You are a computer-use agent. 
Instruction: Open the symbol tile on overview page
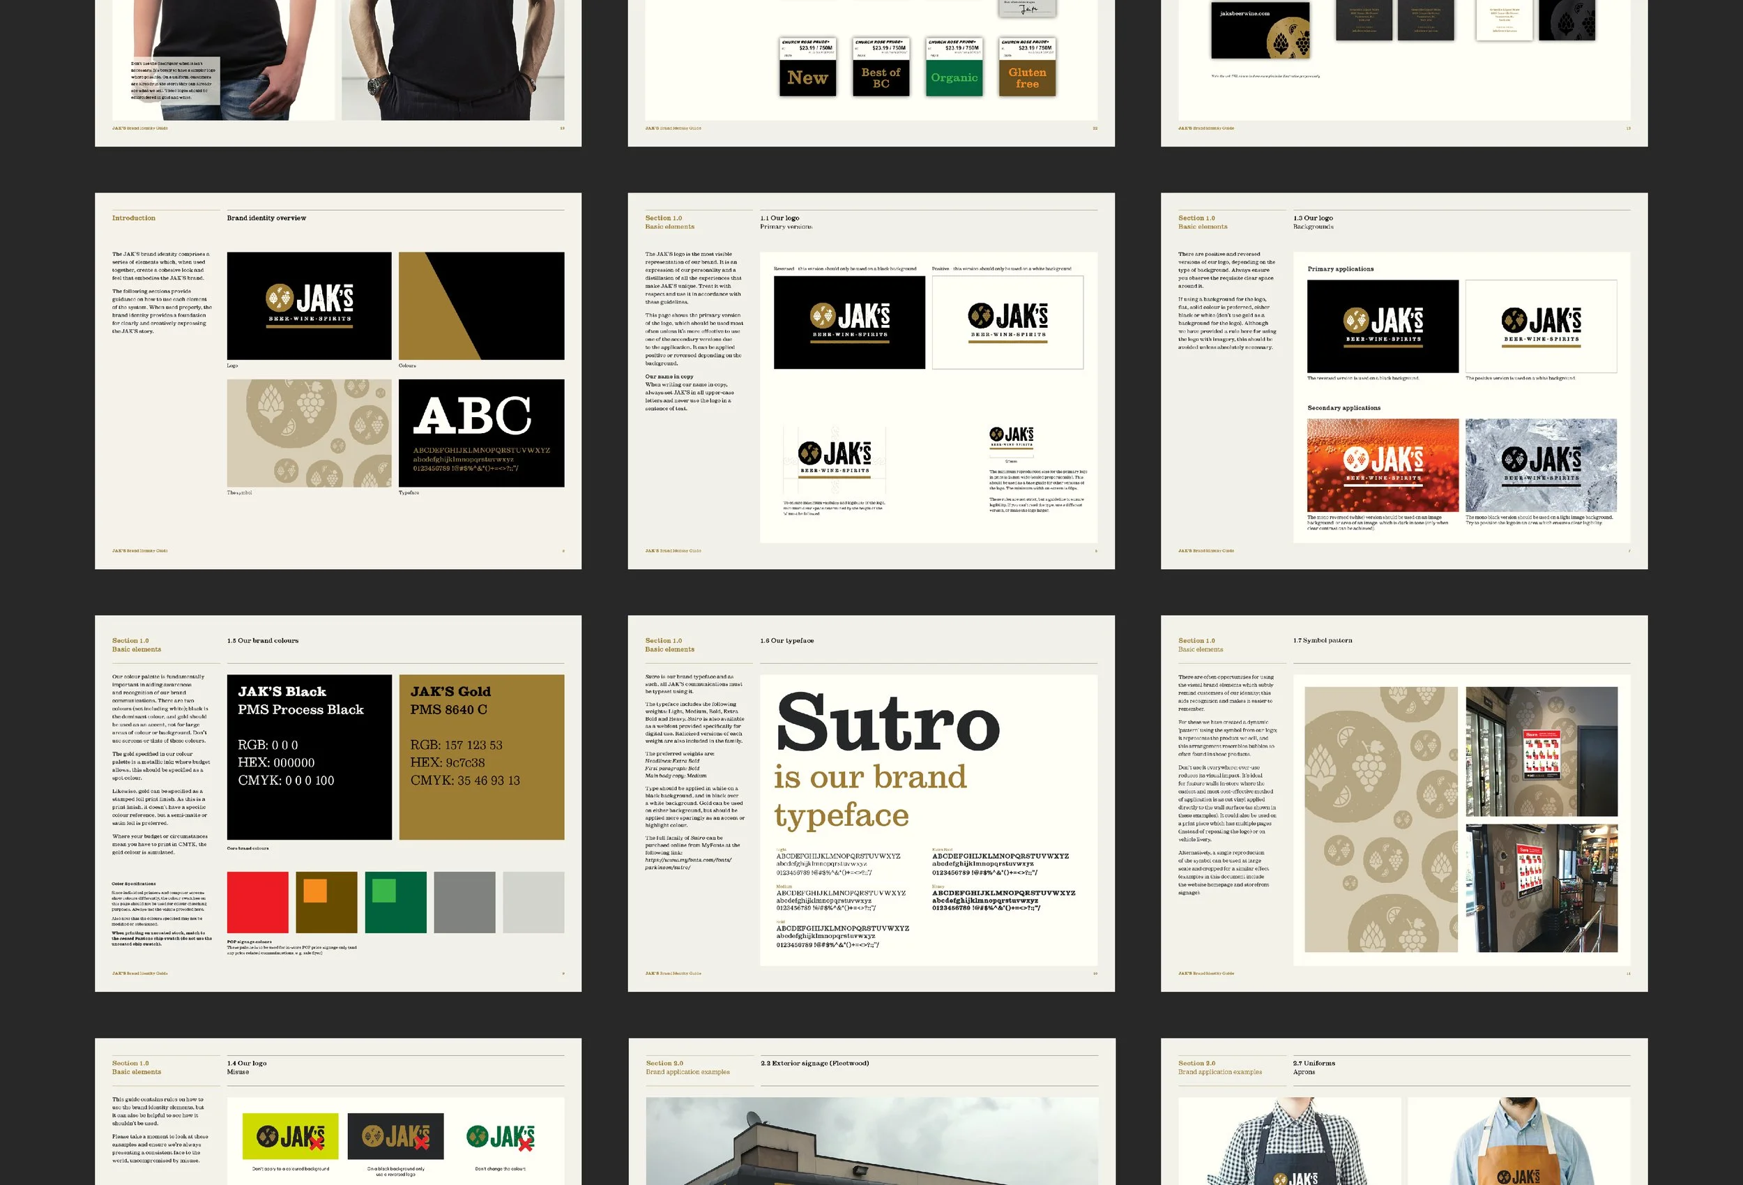(x=309, y=433)
